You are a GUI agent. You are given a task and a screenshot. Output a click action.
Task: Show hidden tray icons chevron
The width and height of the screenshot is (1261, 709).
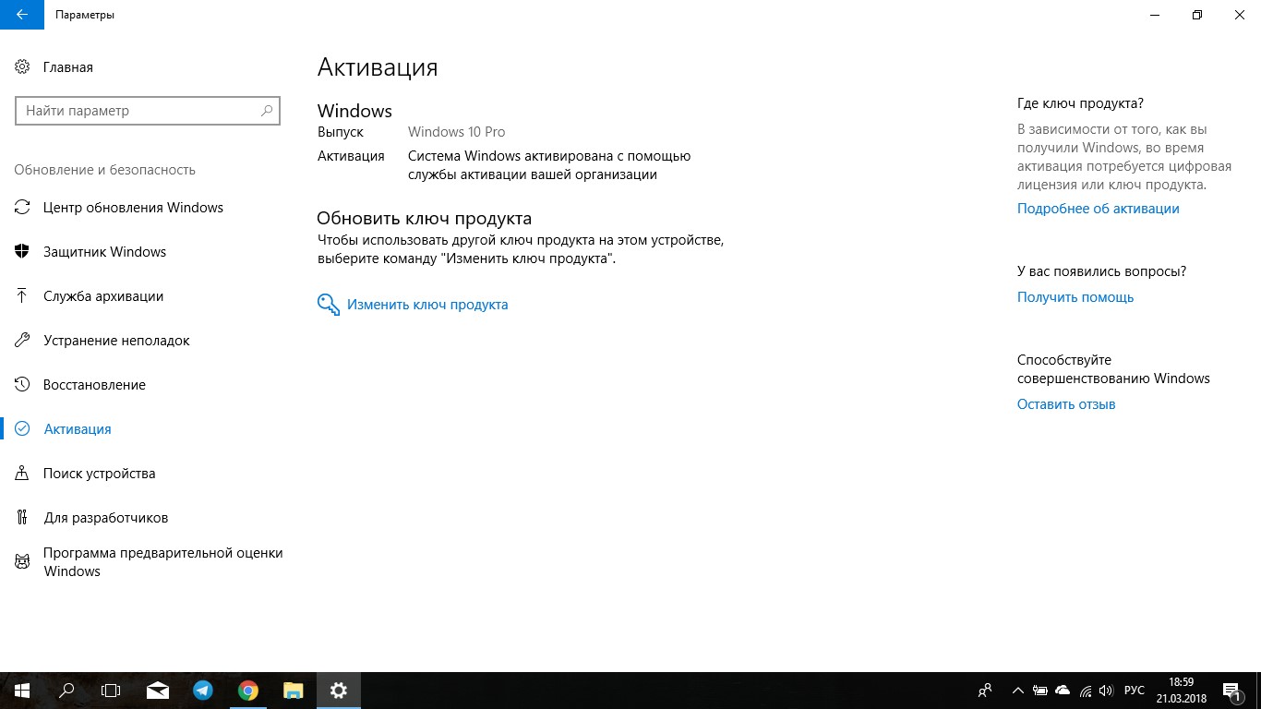tap(1018, 691)
